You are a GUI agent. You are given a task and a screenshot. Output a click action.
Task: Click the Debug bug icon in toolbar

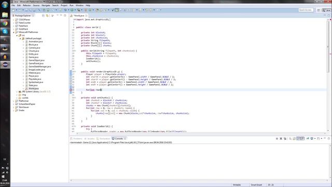click(65, 10)
